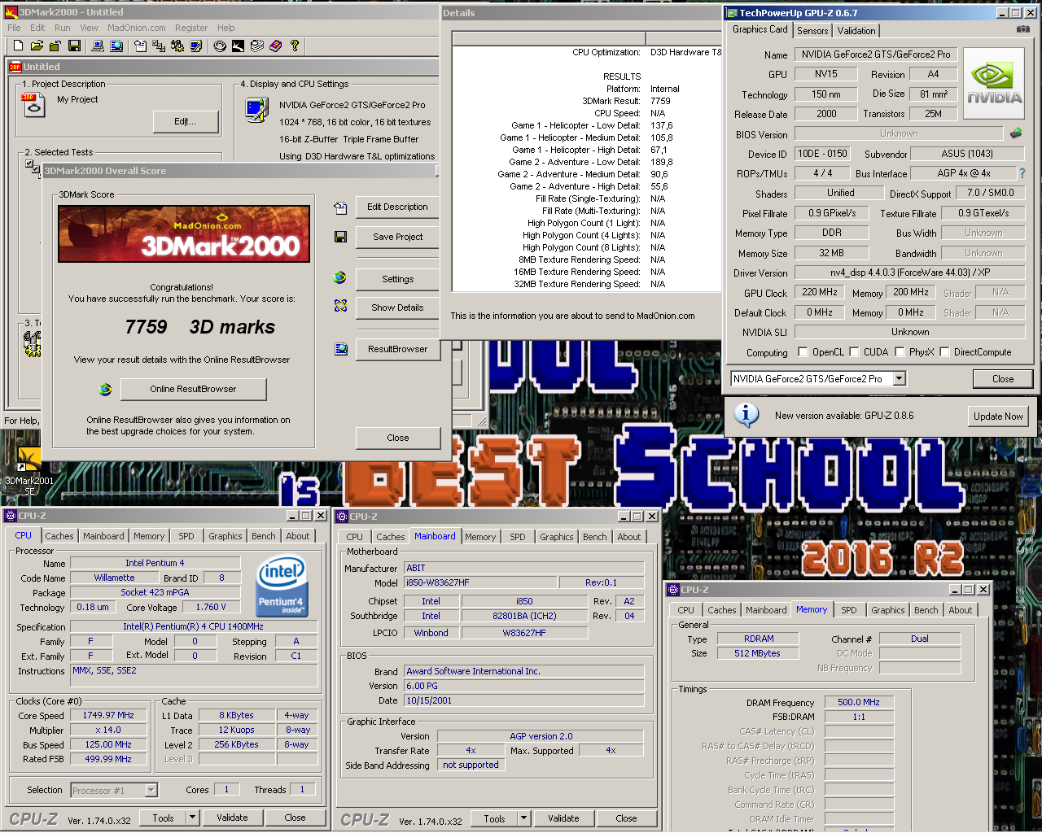Screen dimensions: 1042x833
Task: Click the NVIDIA logo in GPU-Z
Action: pyautogui.click(x=994, y=83)
